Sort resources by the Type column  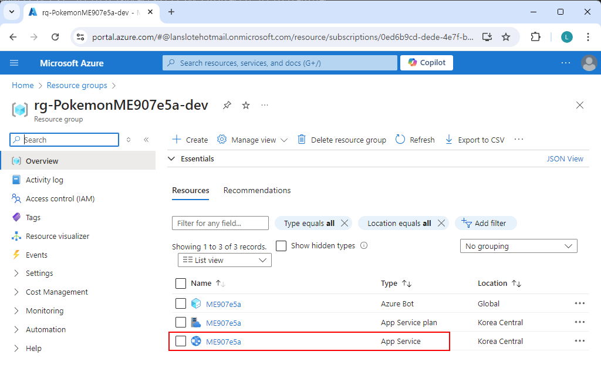396,283
